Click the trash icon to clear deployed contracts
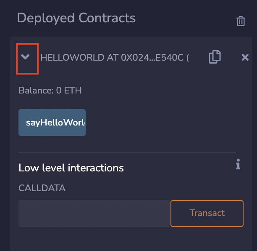The image size is (257, 251). [x=241, y=21]
